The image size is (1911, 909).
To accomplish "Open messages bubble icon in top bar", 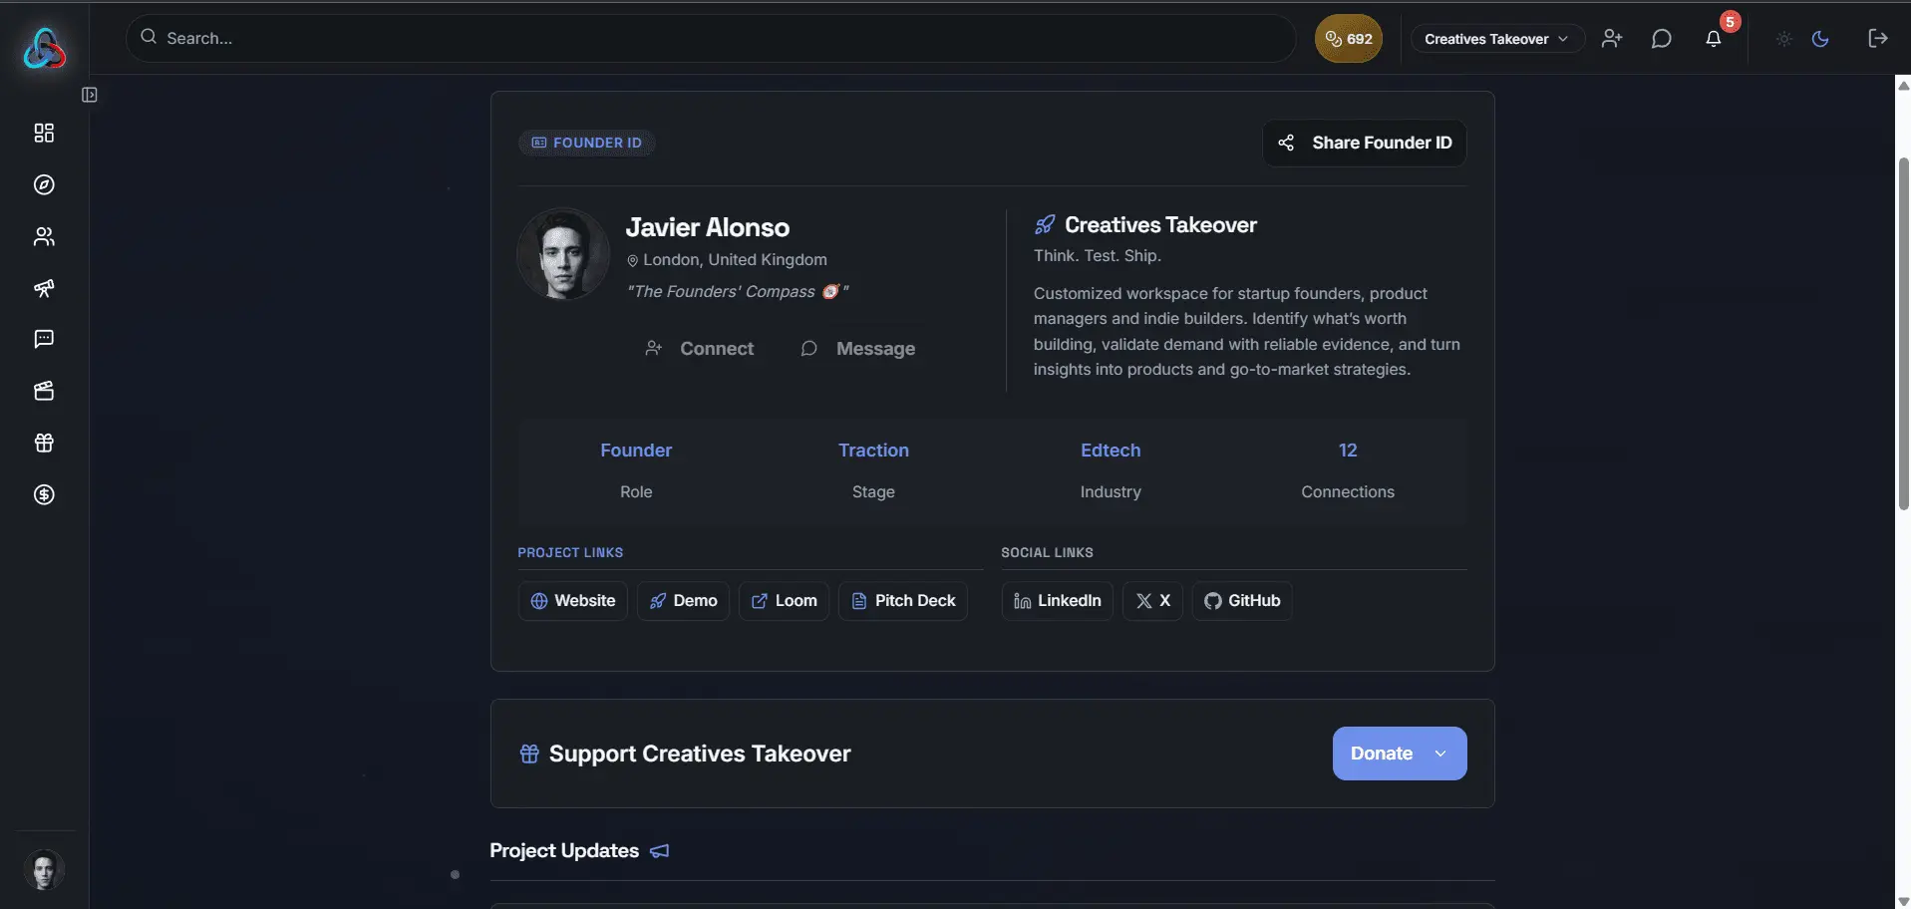I will [1661, 39].
